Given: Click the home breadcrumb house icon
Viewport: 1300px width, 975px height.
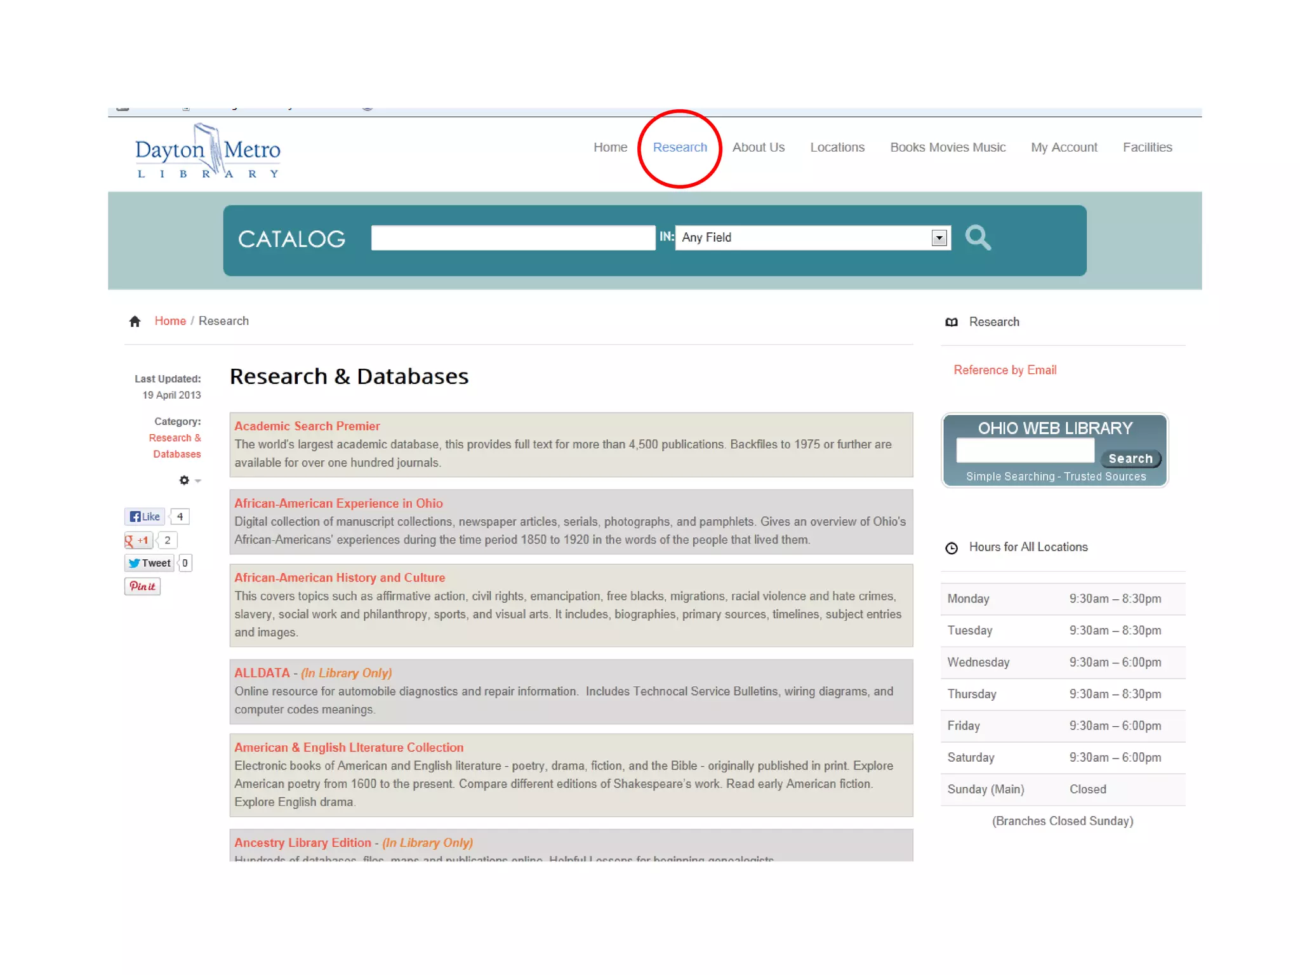Looking at the screenshot, I should (135, 321).
